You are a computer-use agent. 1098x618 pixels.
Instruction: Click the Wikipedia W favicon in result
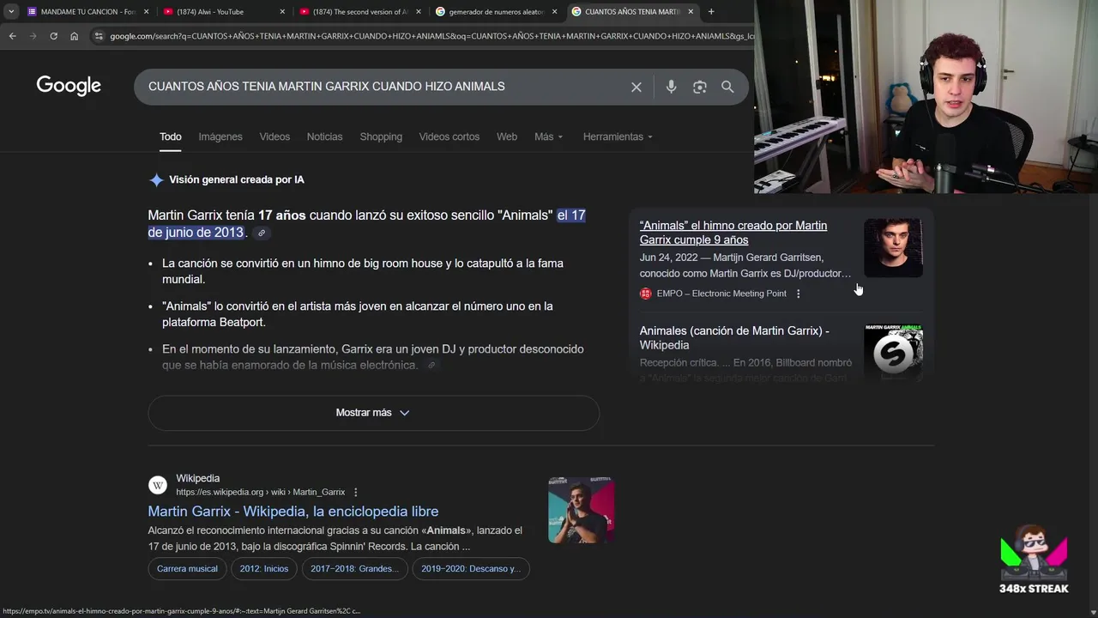tap(158, 485)
